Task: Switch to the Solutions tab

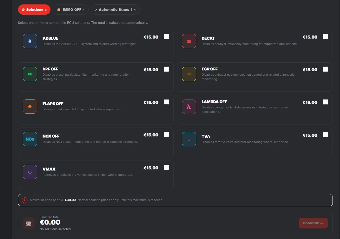Action: tap(34, 10)
